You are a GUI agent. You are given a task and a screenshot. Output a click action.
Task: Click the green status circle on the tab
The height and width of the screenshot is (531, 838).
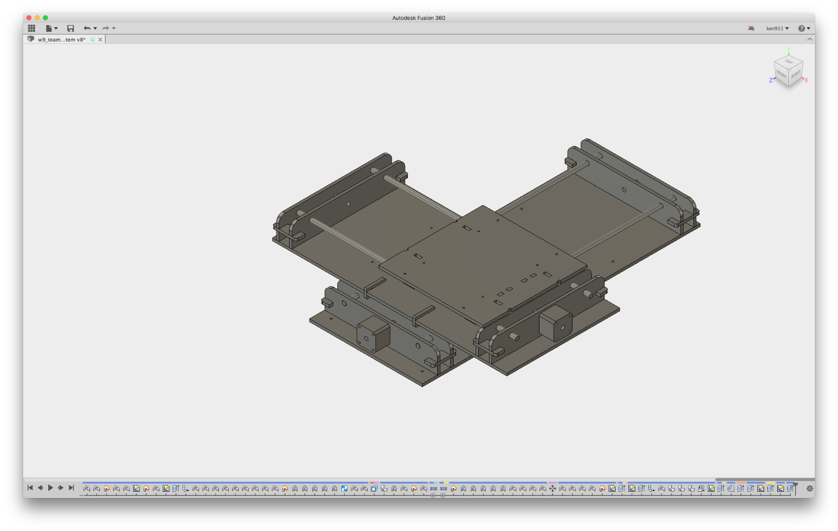(93, 39)
